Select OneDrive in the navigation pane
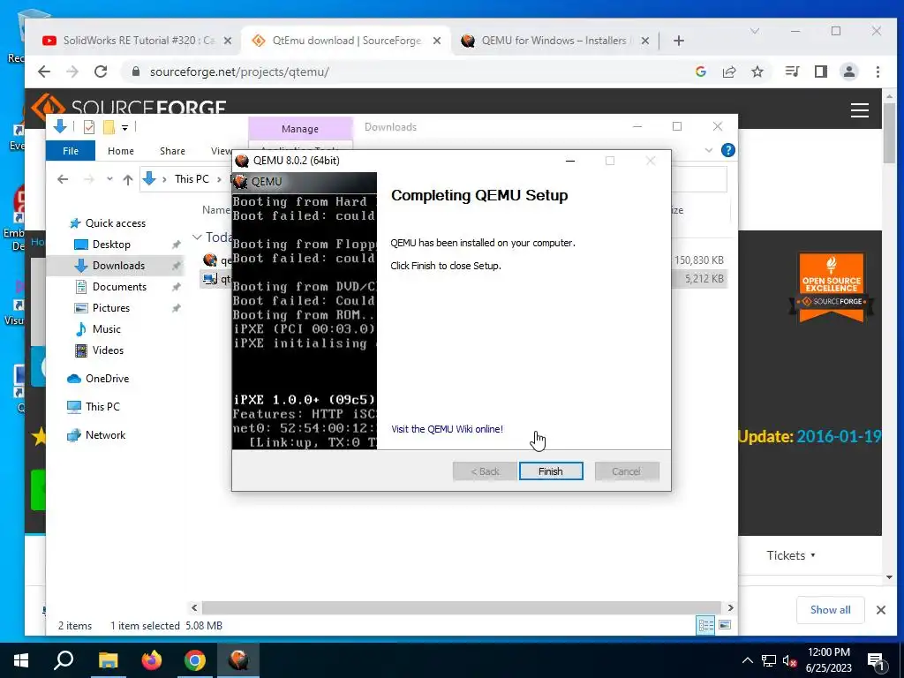This screenshot has height=678, width=904. coord(107,378)
